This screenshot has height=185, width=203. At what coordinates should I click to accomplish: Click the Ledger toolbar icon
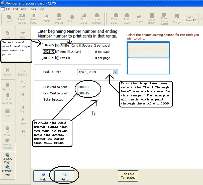tap(139, 19)
